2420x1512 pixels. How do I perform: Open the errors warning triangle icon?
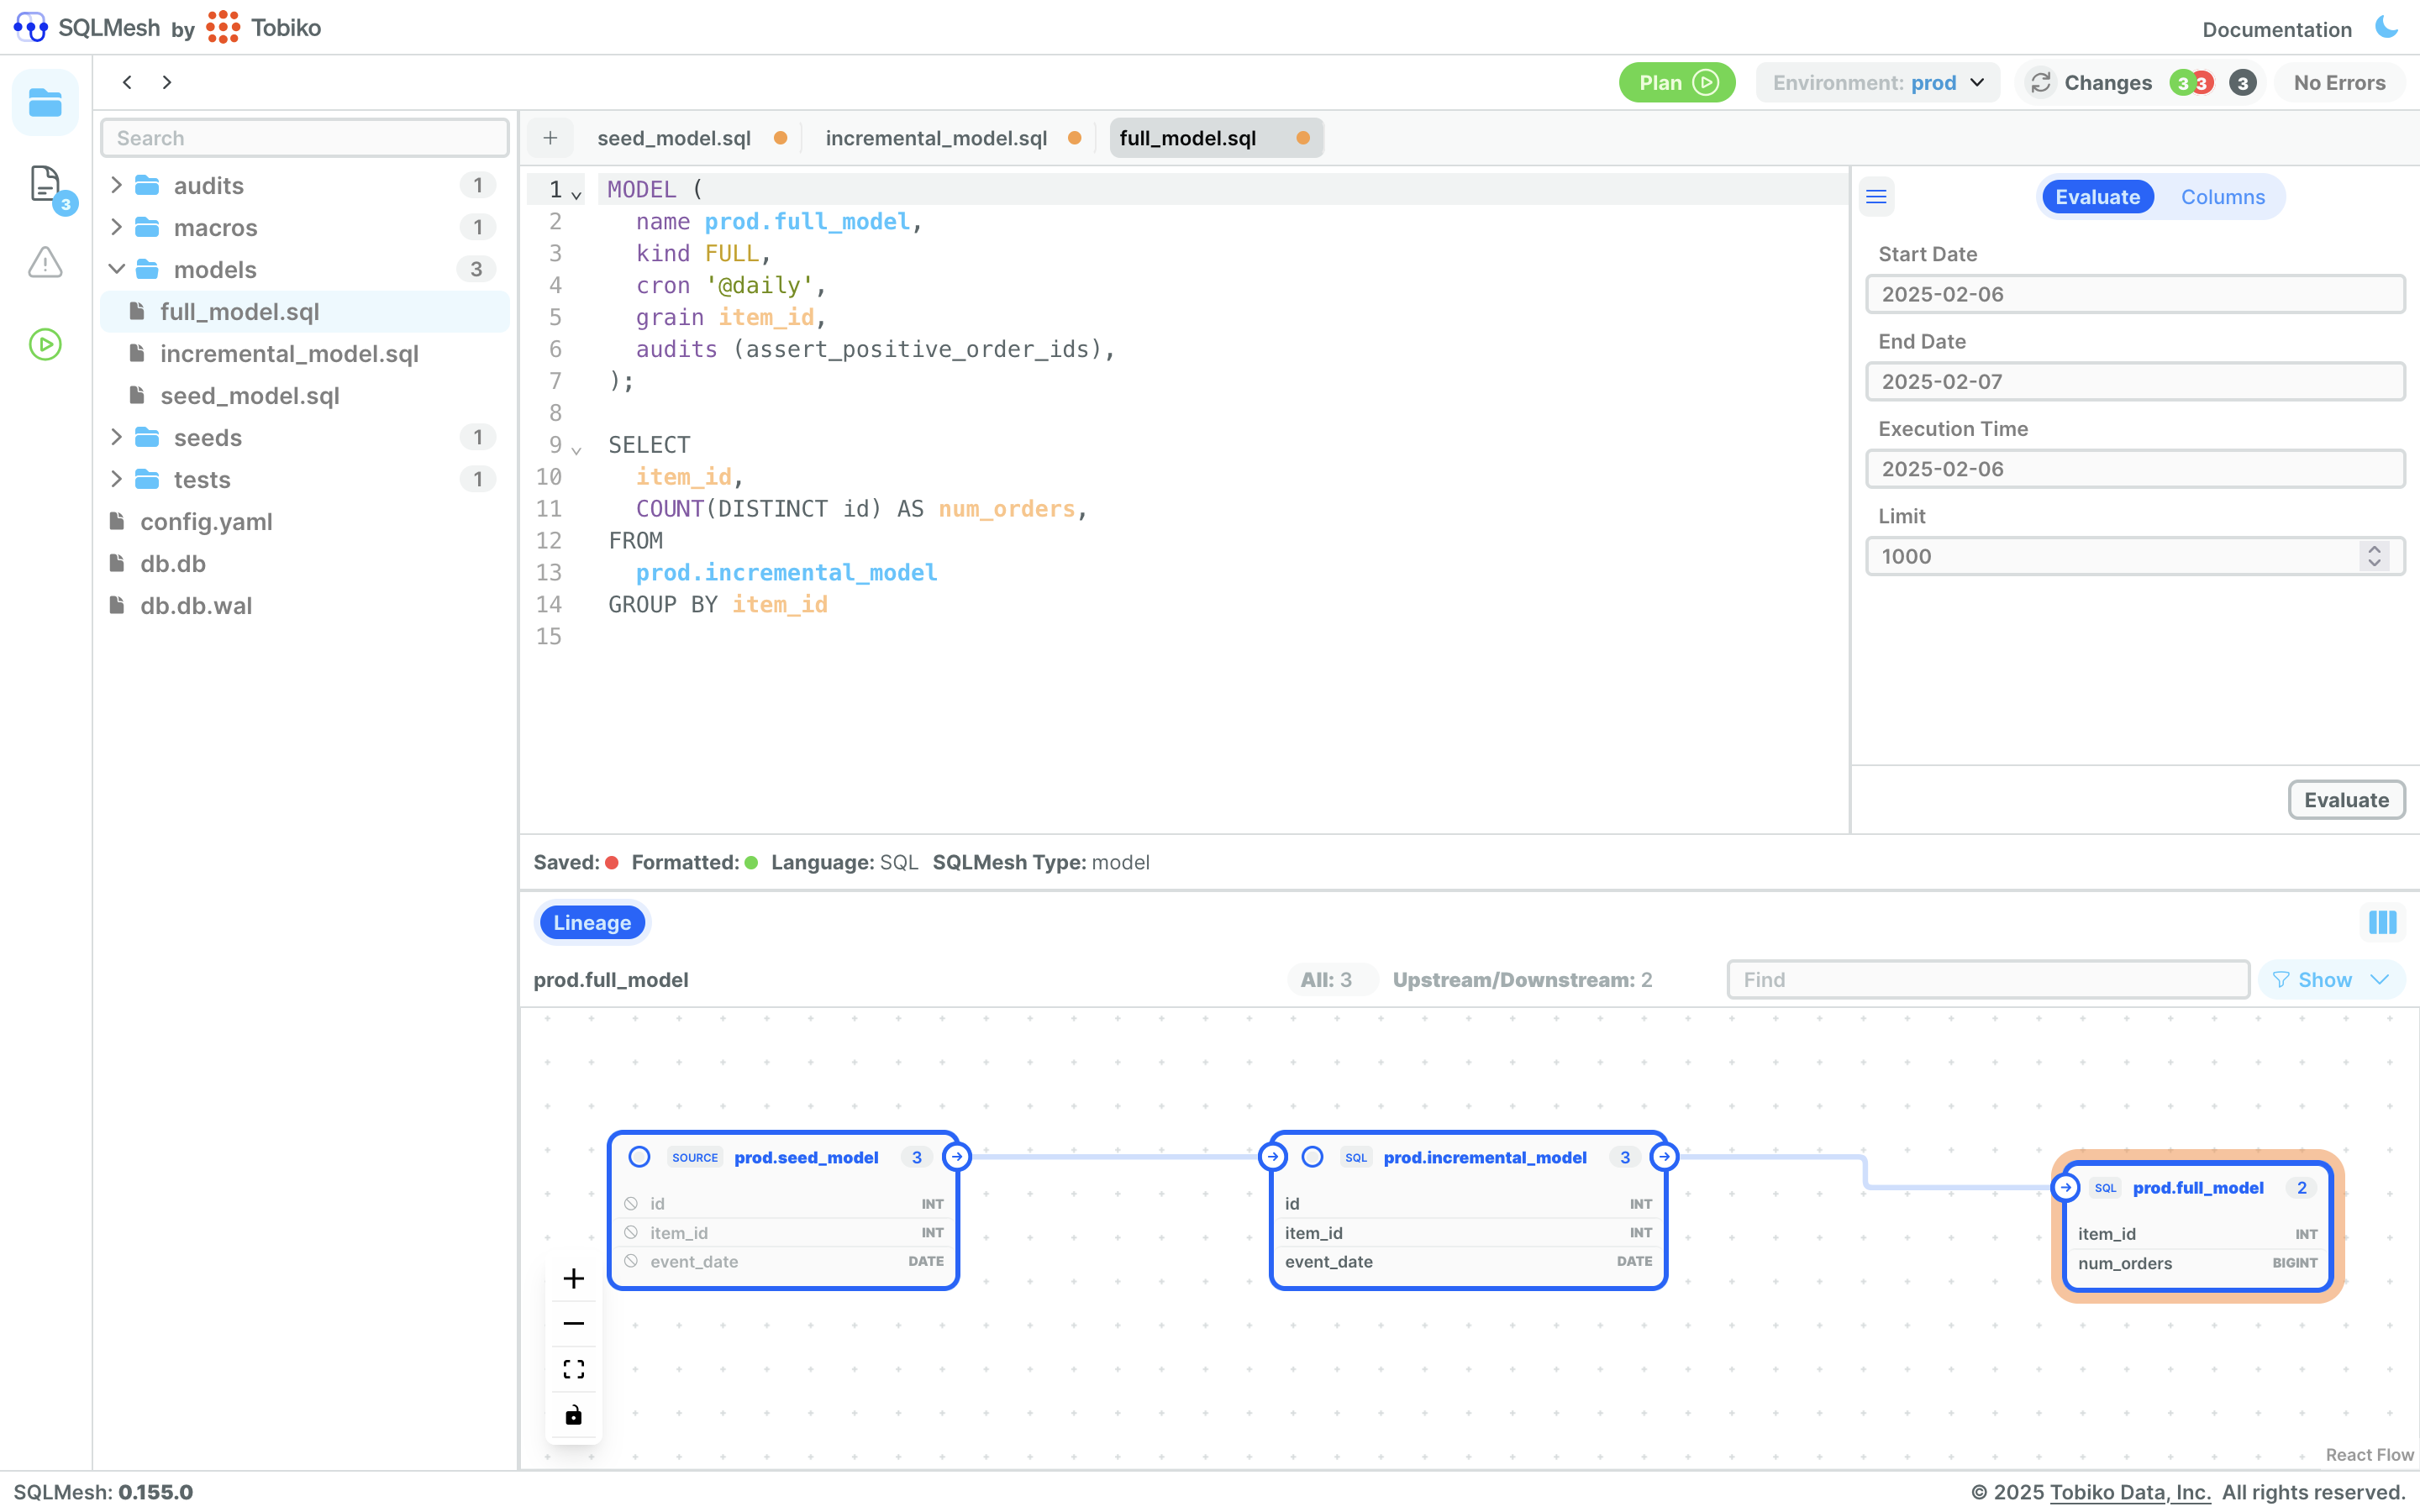45,262
